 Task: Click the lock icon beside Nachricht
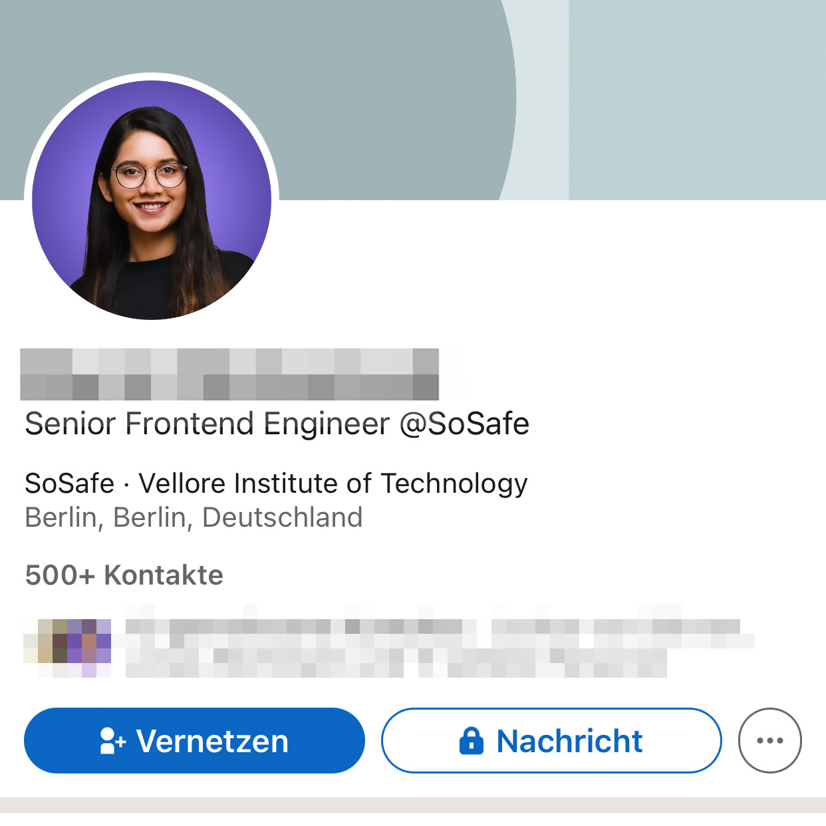tap(472, 740)
